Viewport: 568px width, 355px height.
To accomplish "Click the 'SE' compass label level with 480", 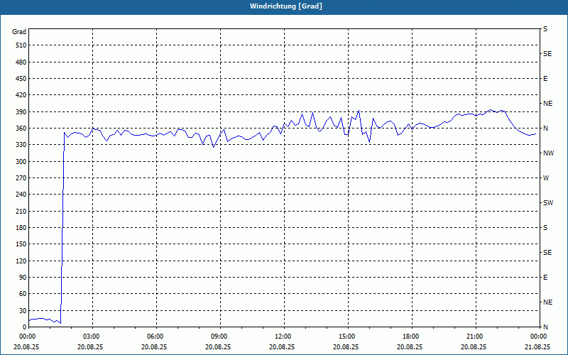I will [547, 54].
